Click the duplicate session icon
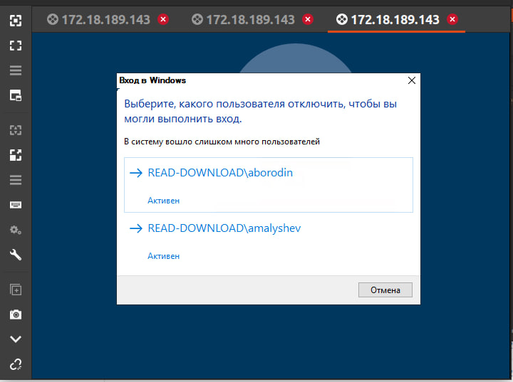 pyautogui.click(x=16, y=290)
